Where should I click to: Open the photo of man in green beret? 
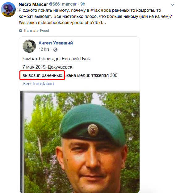80,142
